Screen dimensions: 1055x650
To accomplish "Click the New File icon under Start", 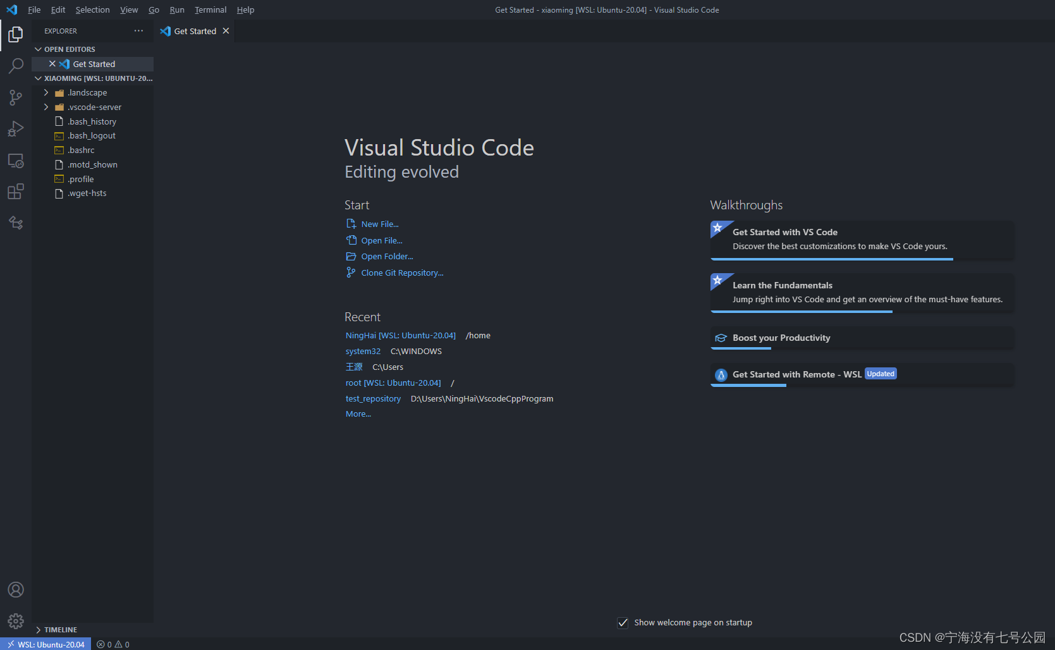I will point(351,224).
